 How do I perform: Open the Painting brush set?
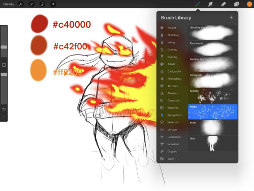pos(172,57)
